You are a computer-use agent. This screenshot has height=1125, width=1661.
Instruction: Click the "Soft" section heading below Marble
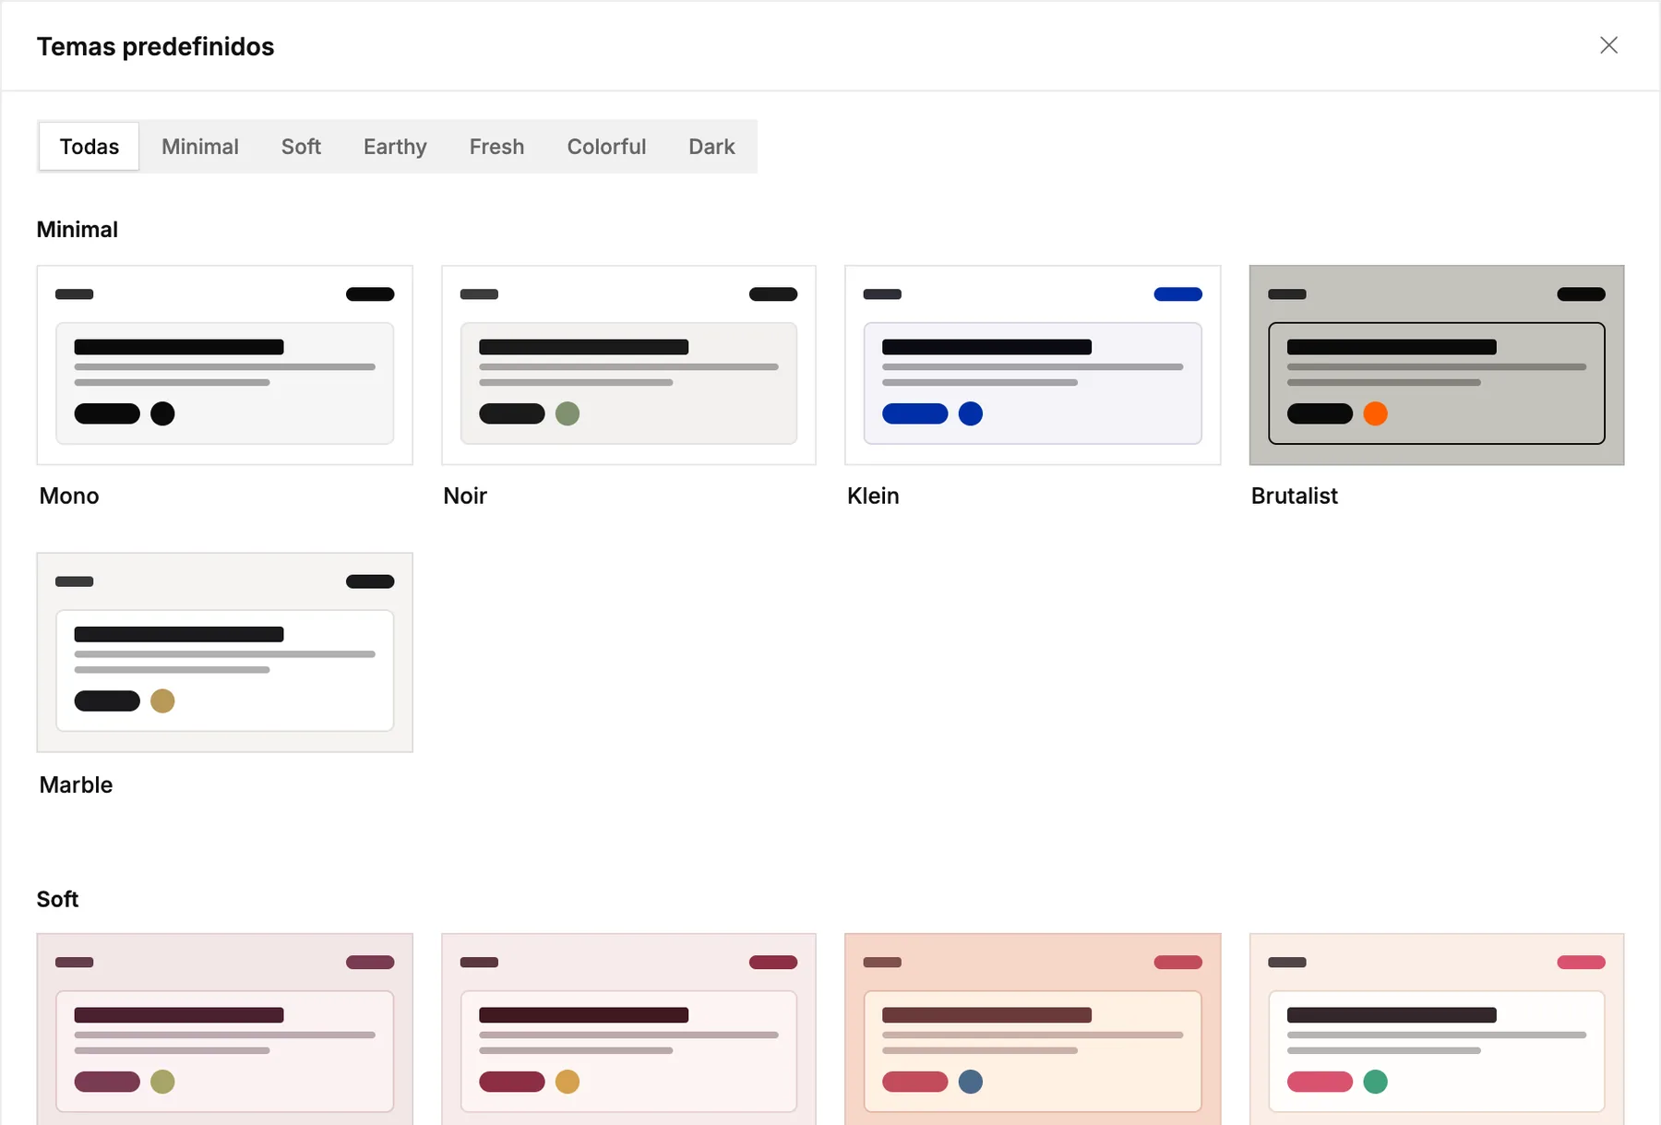(x=57, y=899)
